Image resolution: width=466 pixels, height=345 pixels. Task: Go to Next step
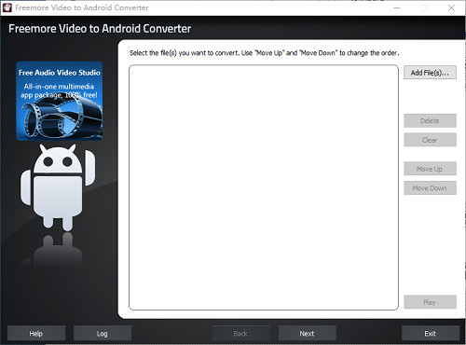[308, 334]
